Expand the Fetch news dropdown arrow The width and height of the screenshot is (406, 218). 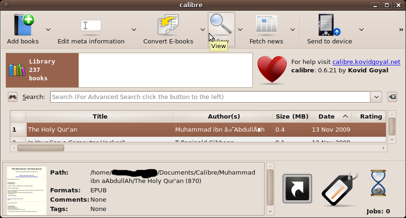[x=293, y=30]
